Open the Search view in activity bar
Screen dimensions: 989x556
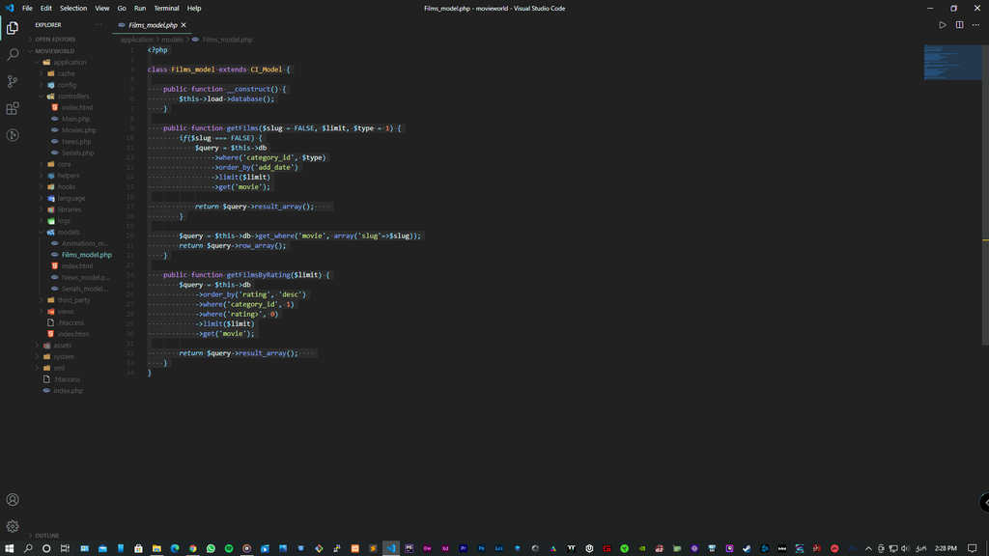coord(12,55)
